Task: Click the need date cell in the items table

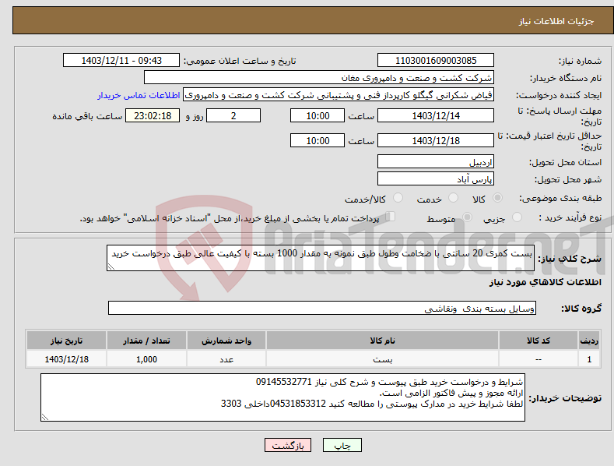Action: pos(67,359)
